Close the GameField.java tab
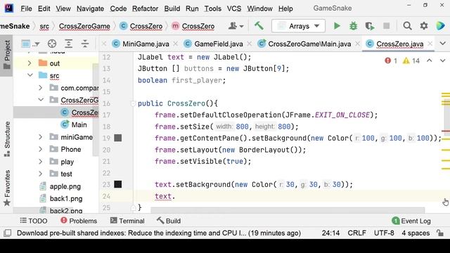 250,44
